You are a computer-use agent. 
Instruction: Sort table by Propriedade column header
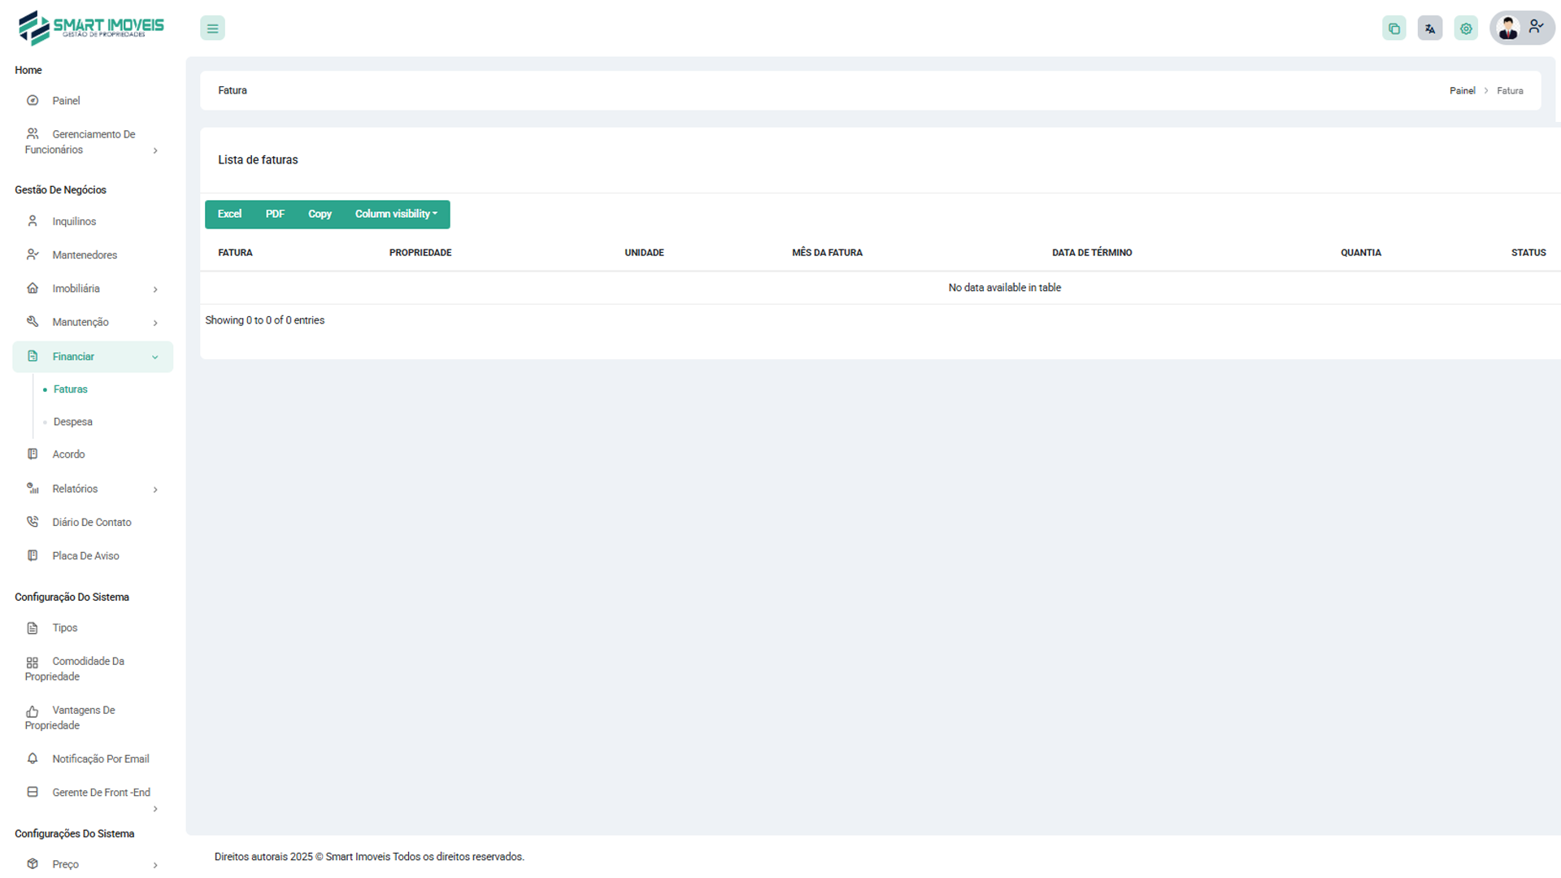tap(420, 253)
